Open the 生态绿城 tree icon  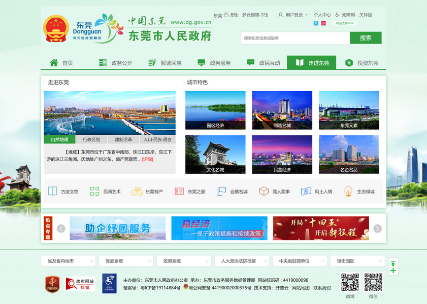pos(348,192)
